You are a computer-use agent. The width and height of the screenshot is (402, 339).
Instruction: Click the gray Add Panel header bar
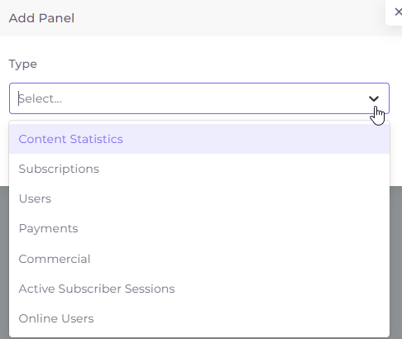(x=193, y=18)
